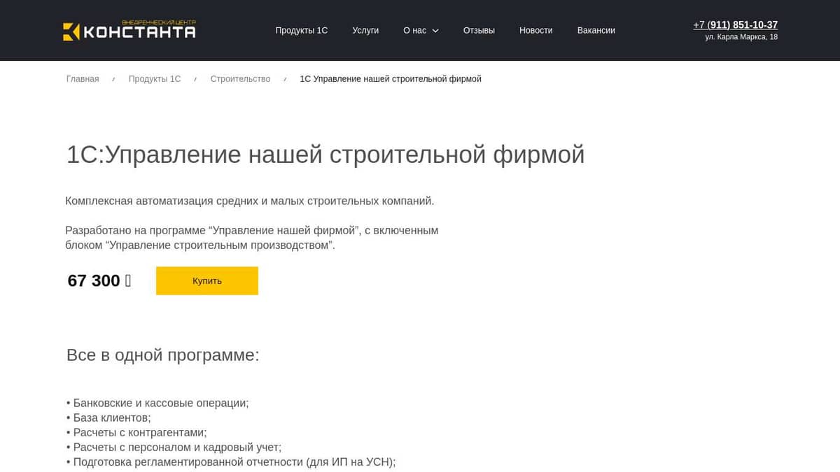This screenshot has width=840, height=472.
Task: Click the Все в одной программе heading
Action: [163, 355]
